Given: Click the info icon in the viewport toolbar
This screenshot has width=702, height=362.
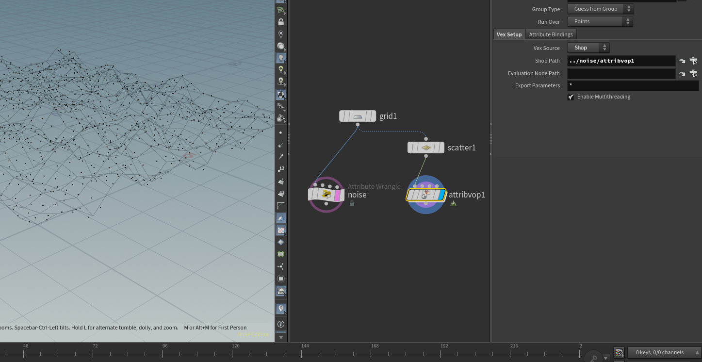Looking at the screenshot, I should [281, 324].
